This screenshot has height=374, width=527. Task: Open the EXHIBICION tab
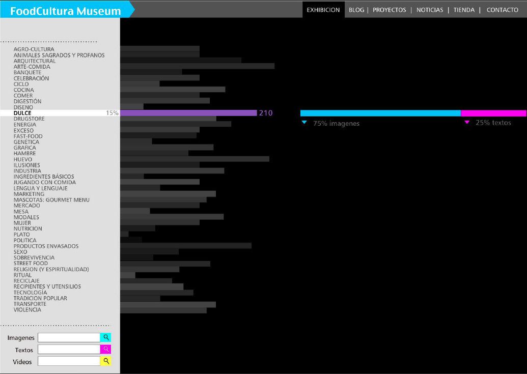[x=323, y=10]
